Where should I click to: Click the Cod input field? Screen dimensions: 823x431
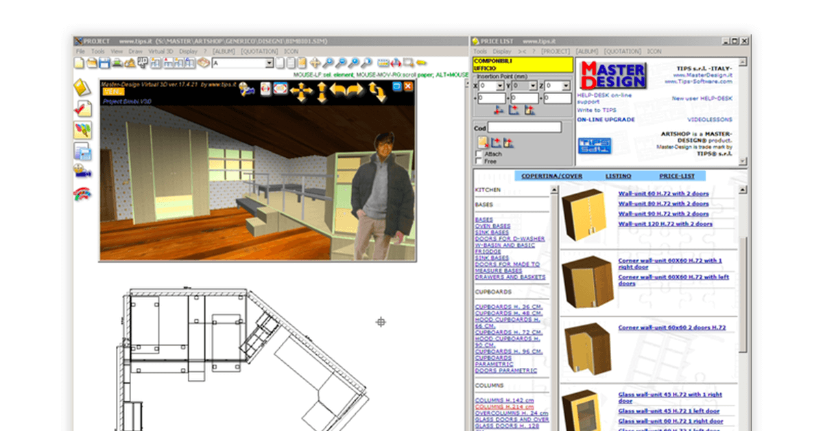click(525, 127)
